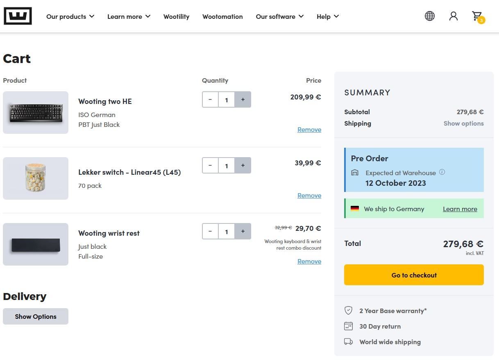Open the Lekker switch jar thumbnail
The width and height of the screenshot is (499, 363).
[36, 178]
